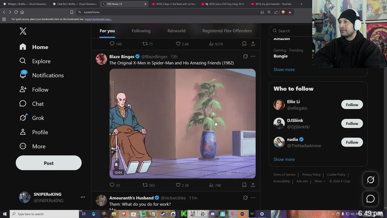Image resolution: width=387 pixels, height=218 pixels.
Task: Ask Grok about Amouranth's Husband post
Action: 246,198
